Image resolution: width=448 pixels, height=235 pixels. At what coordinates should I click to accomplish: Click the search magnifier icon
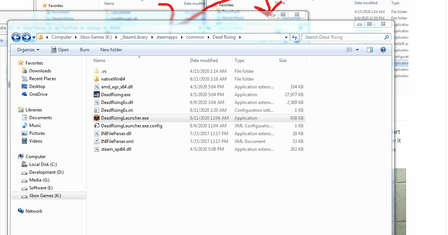(387, 37)
